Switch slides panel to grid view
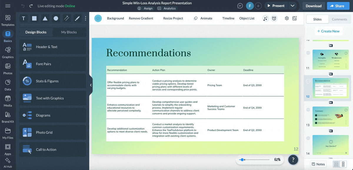Screen dimensions: 353x170 click(x=336, y=164)
